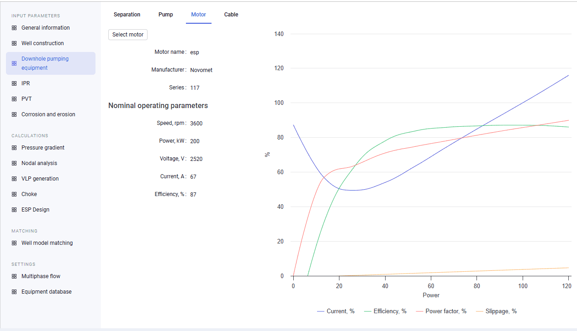Click the 'INPUT PARAMETERS' section header
The height and width of the screenshot is (331, 577).
(x=36, y=16)
